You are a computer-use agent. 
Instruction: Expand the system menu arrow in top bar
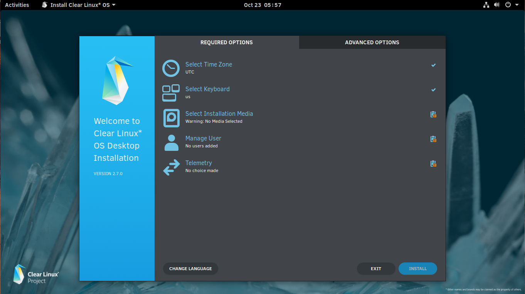point(517,5)
